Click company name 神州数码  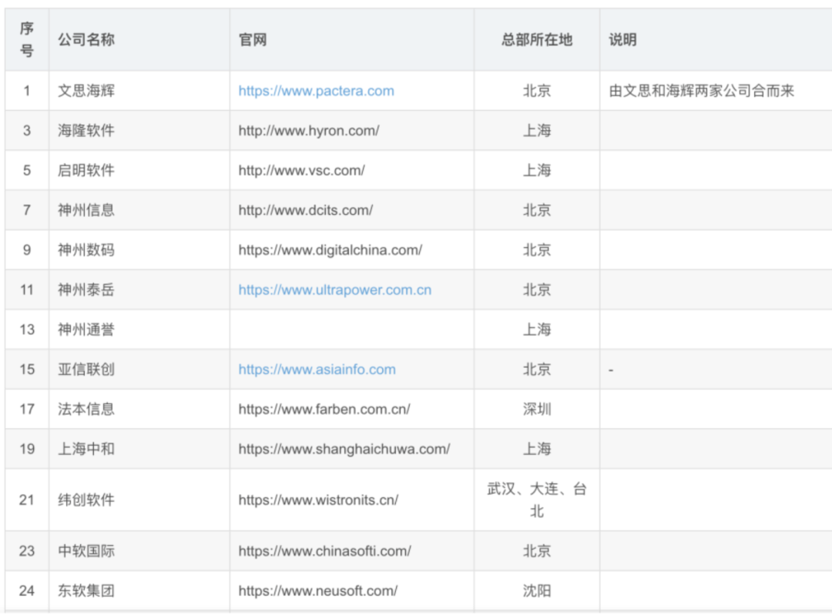tap(86, 249)
